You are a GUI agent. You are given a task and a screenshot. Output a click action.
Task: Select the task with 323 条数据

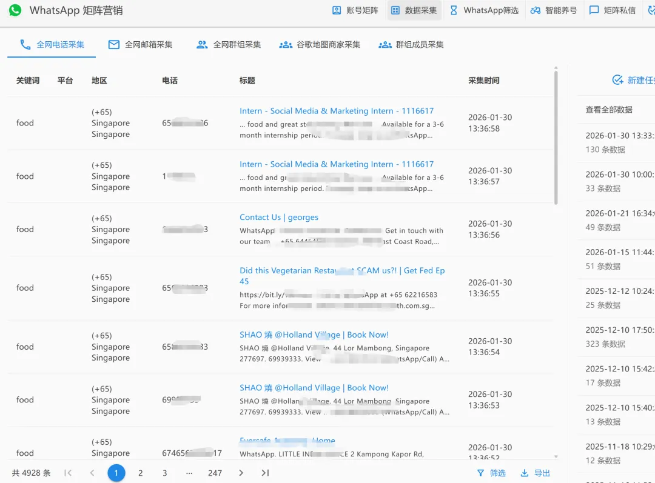click(616, 337)
